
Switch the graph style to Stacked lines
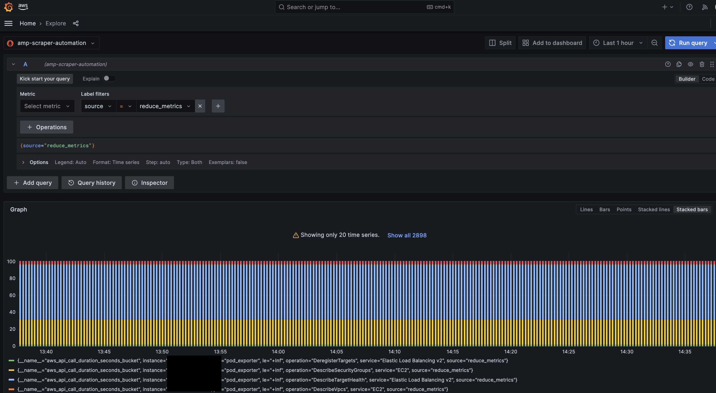click(654, 209)
